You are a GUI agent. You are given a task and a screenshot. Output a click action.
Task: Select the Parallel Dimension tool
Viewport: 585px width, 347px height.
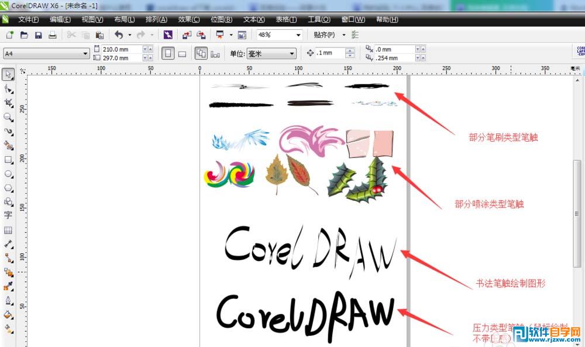point(8,244)
